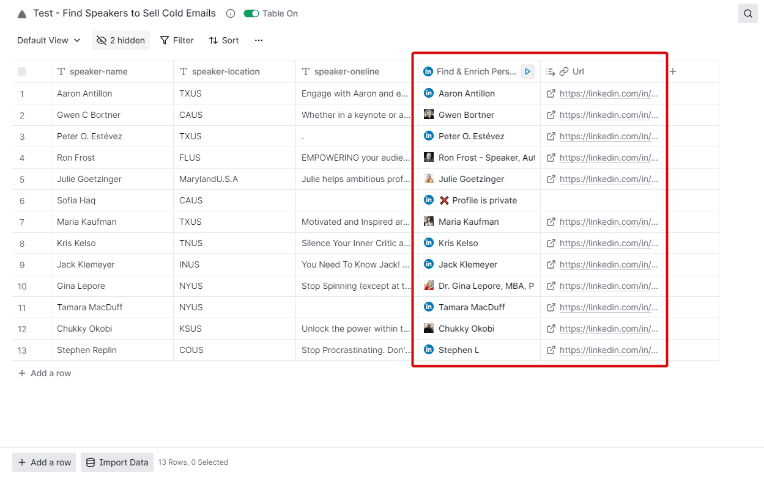764x477 pixels.
Task: Open the search magnifier button
Action: coord(747,13)
